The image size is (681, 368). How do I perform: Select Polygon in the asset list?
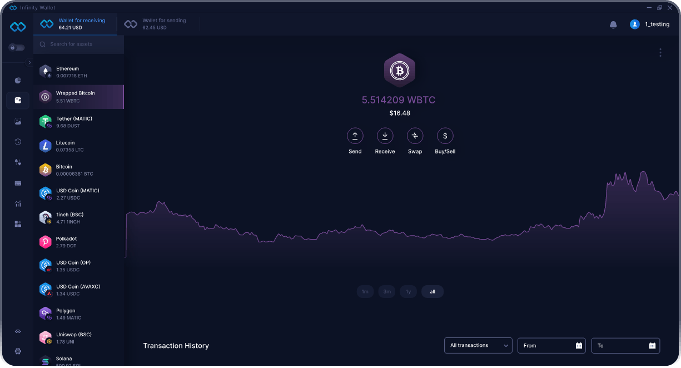[x=79, y=314]
